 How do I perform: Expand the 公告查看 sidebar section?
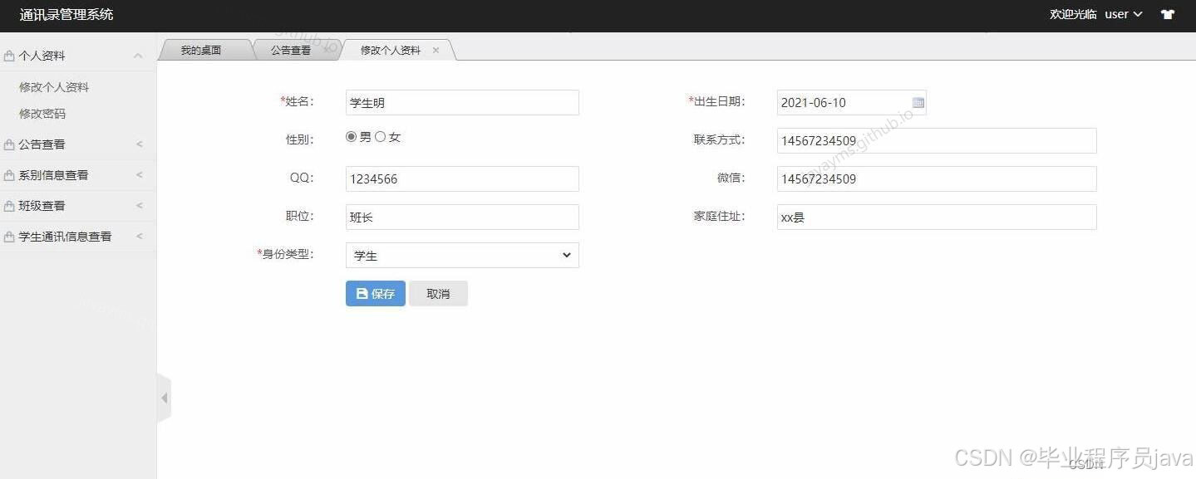[139, 144]
